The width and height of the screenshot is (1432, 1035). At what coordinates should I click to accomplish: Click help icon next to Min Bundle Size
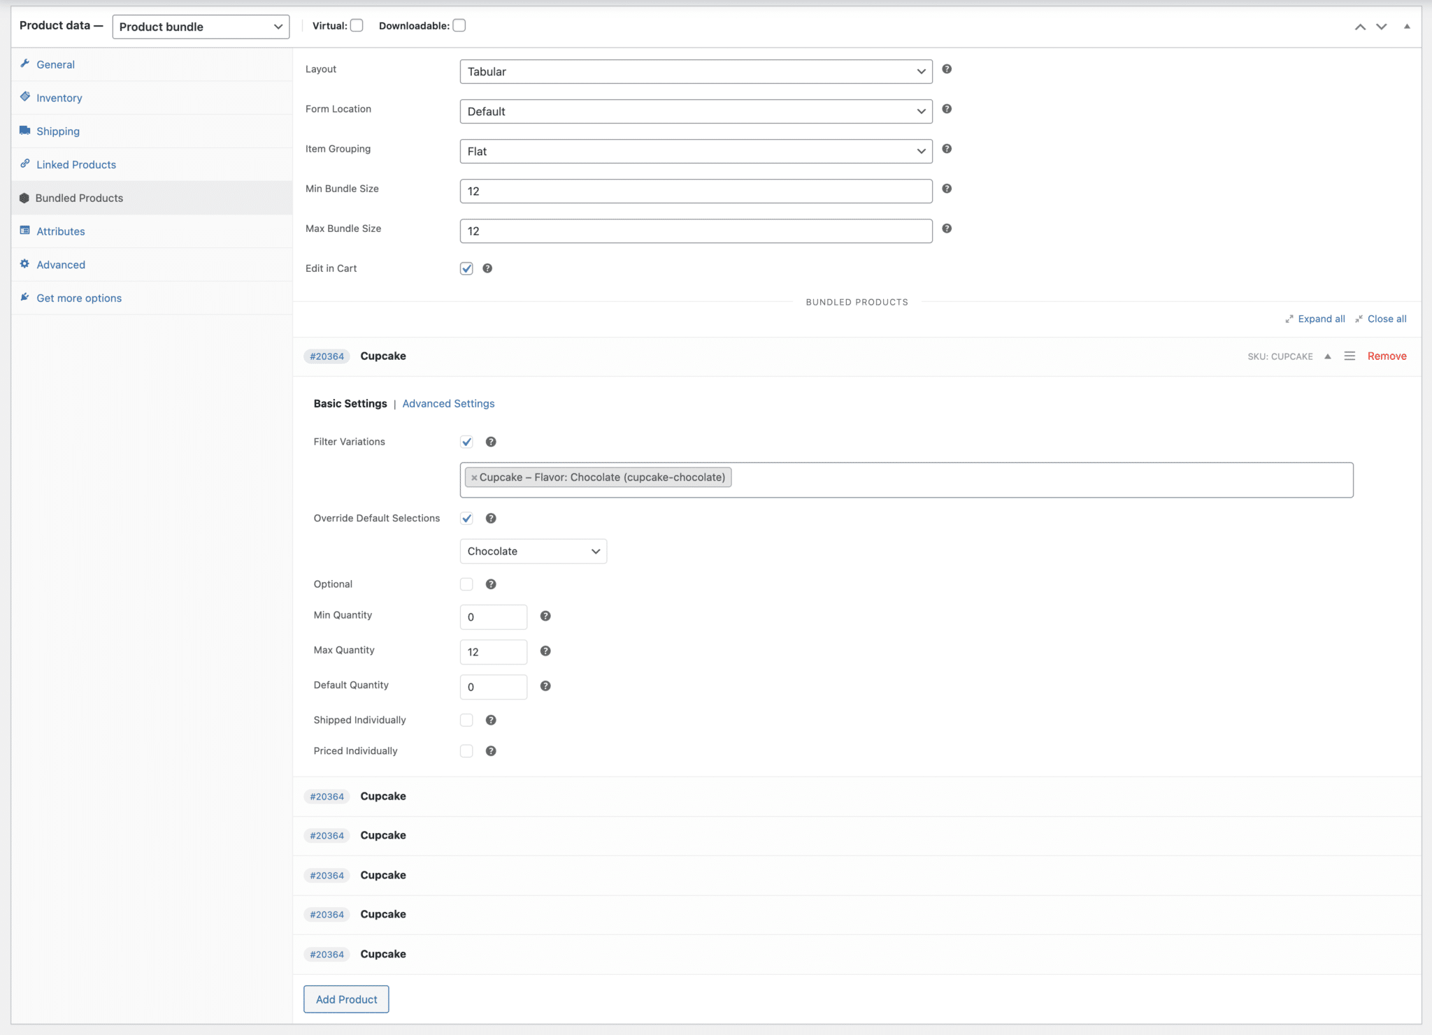tap(947, 189)
